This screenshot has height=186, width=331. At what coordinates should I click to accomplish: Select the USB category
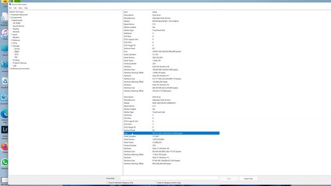click(14, 66)
